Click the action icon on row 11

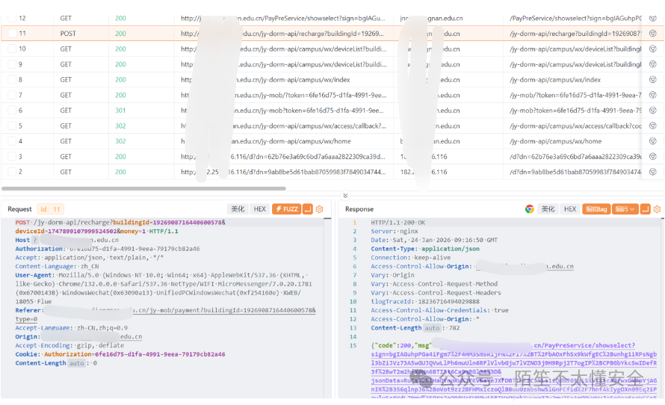click(652, 34)
